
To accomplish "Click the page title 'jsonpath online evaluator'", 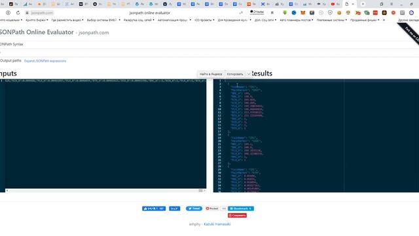I will [150, 13].
